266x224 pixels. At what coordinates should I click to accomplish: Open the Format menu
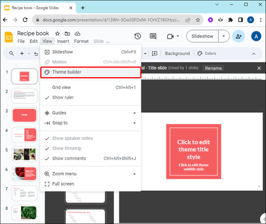point(81,41)
